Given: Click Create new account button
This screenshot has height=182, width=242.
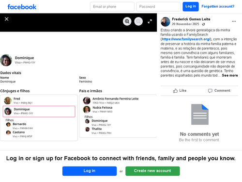Looking at the screenshot, I should tap(152, 171).
